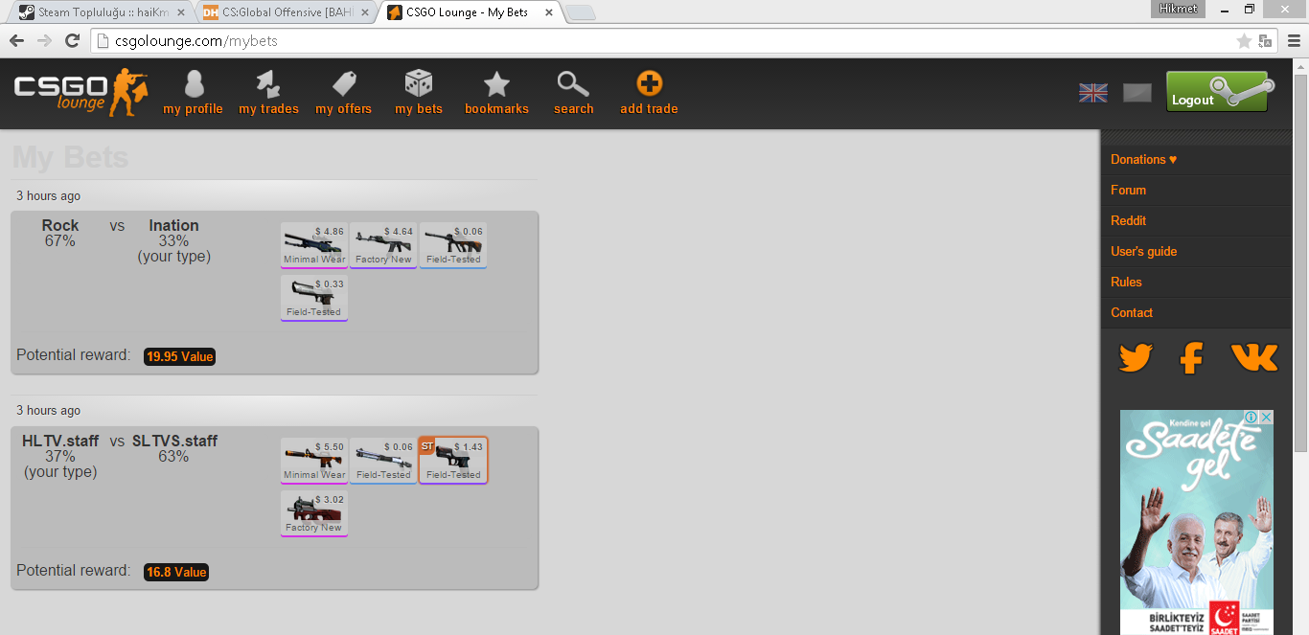Reload the page
Image resolution: width=1309 pixels, height=635 pixels.
(72, 41)
